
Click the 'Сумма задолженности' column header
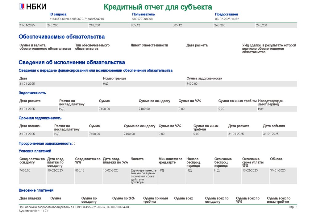pos(204,79)
